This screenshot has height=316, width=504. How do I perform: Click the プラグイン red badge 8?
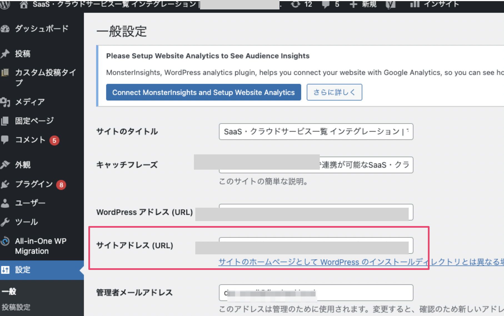pyautogui.click(x=61, y=185)
